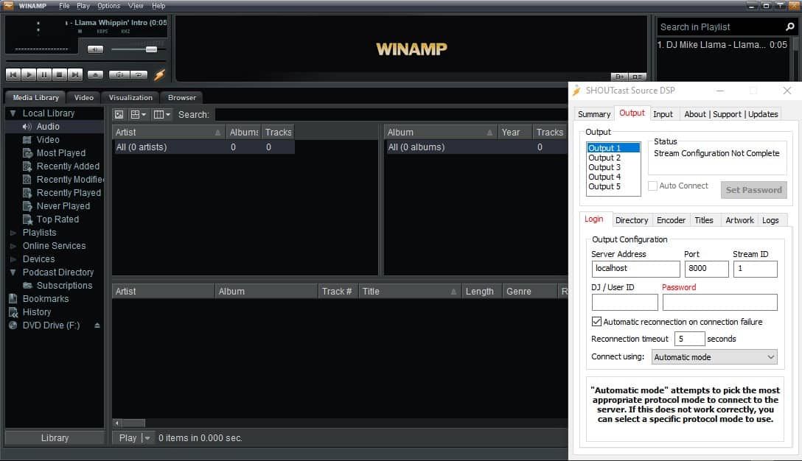Screen dimensions: 802x461
Task: Collapse the Local Library tree section
Action: coord(12,113)
